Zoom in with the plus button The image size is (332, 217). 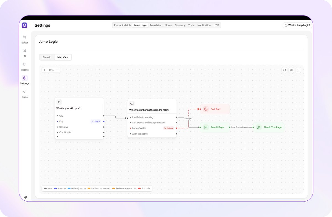(x=45, y=70)
